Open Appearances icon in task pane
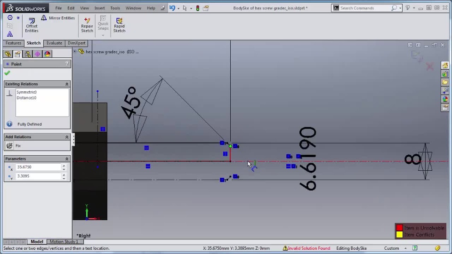The height and width of the screenshot is (254, 452). coord(445,99)
